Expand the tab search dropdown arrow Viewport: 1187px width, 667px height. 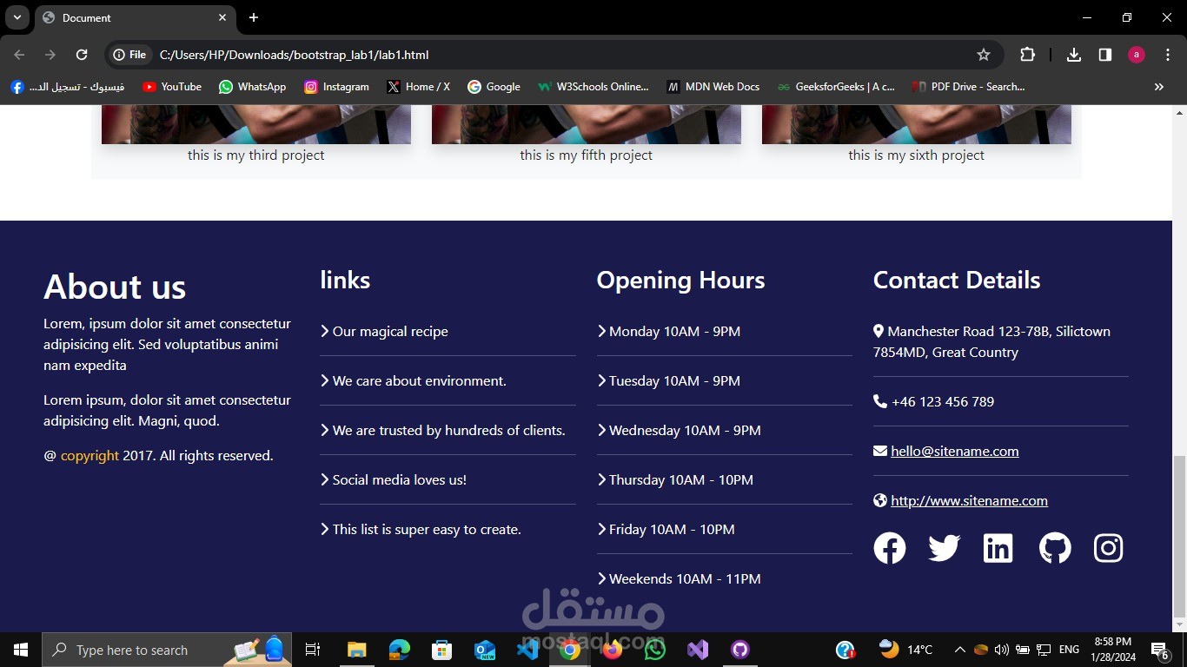tap(17, 17)
